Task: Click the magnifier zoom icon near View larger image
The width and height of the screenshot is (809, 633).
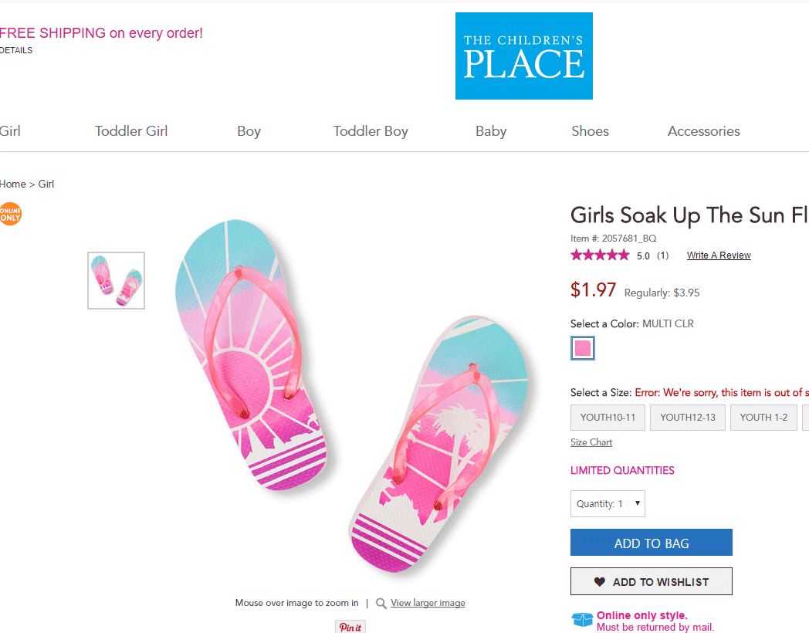Action: 381,603
